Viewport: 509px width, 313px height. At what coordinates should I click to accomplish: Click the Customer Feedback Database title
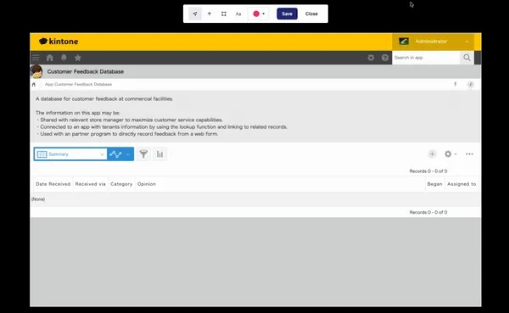86,71
